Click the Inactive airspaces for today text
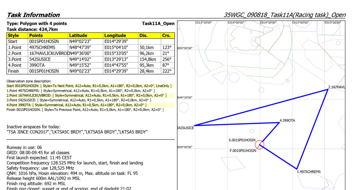The width and height of the screenshot is (356, 190). (33, 127)
